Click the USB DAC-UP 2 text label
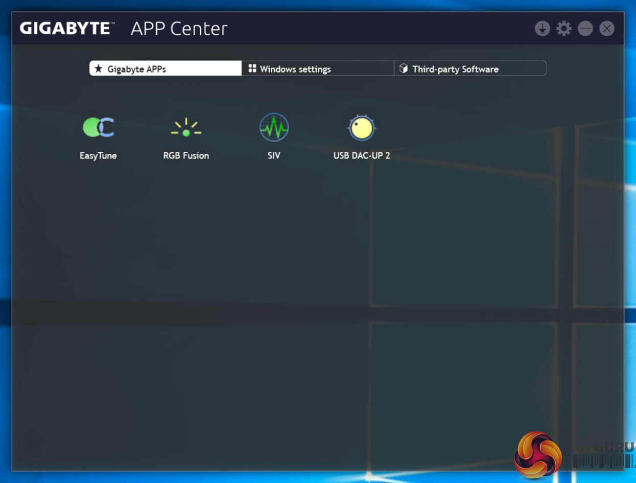 point(362,155)
